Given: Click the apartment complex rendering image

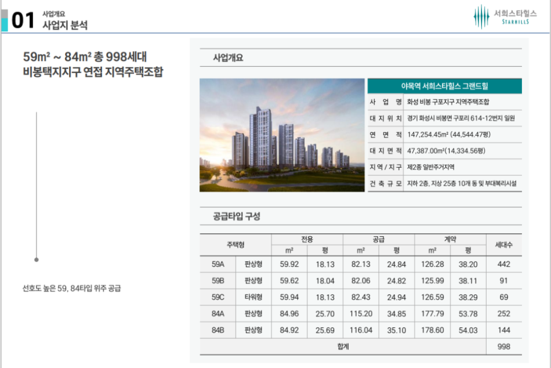Looking at the screenshot, I should [x=282, y=135].
